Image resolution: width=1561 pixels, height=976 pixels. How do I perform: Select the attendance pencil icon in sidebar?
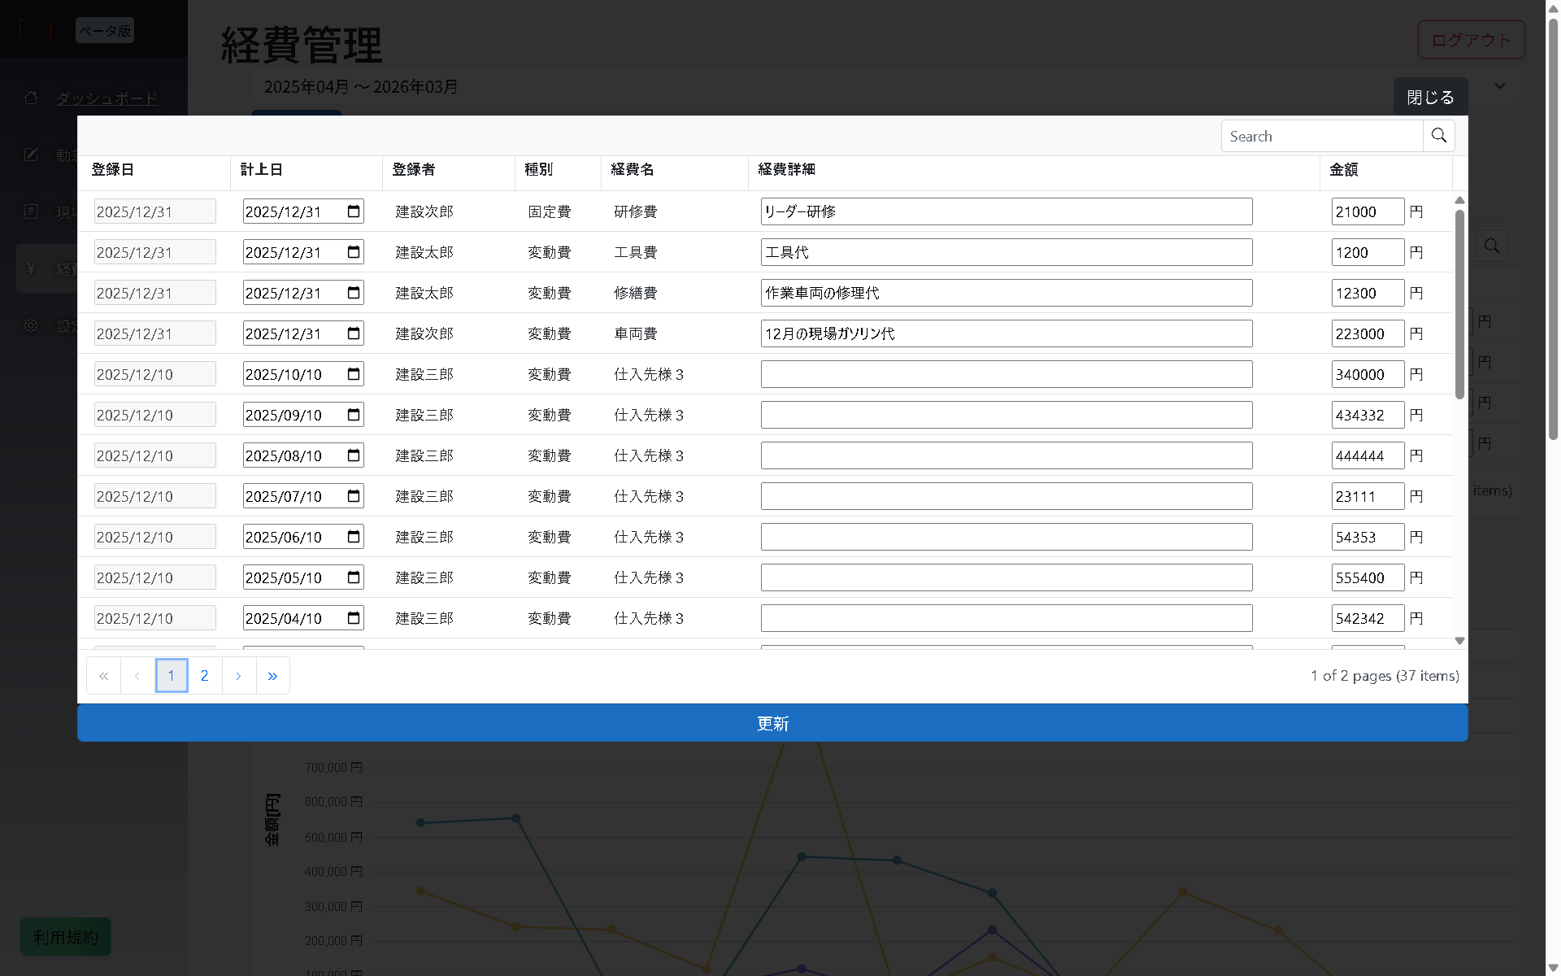coord(31,155)
